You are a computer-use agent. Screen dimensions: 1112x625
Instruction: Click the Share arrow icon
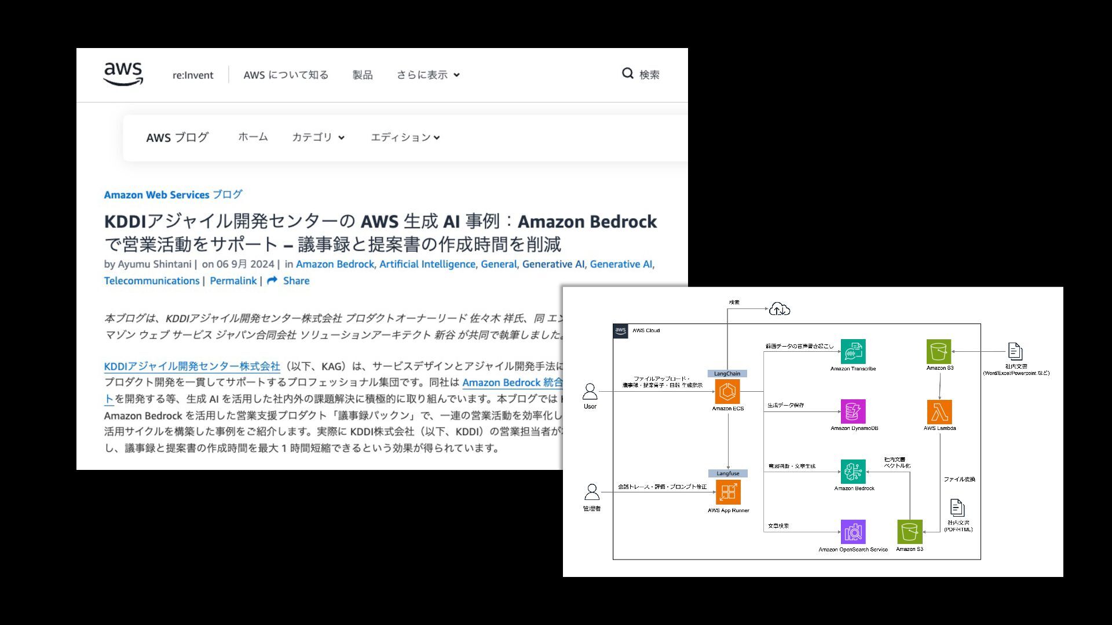272,281
